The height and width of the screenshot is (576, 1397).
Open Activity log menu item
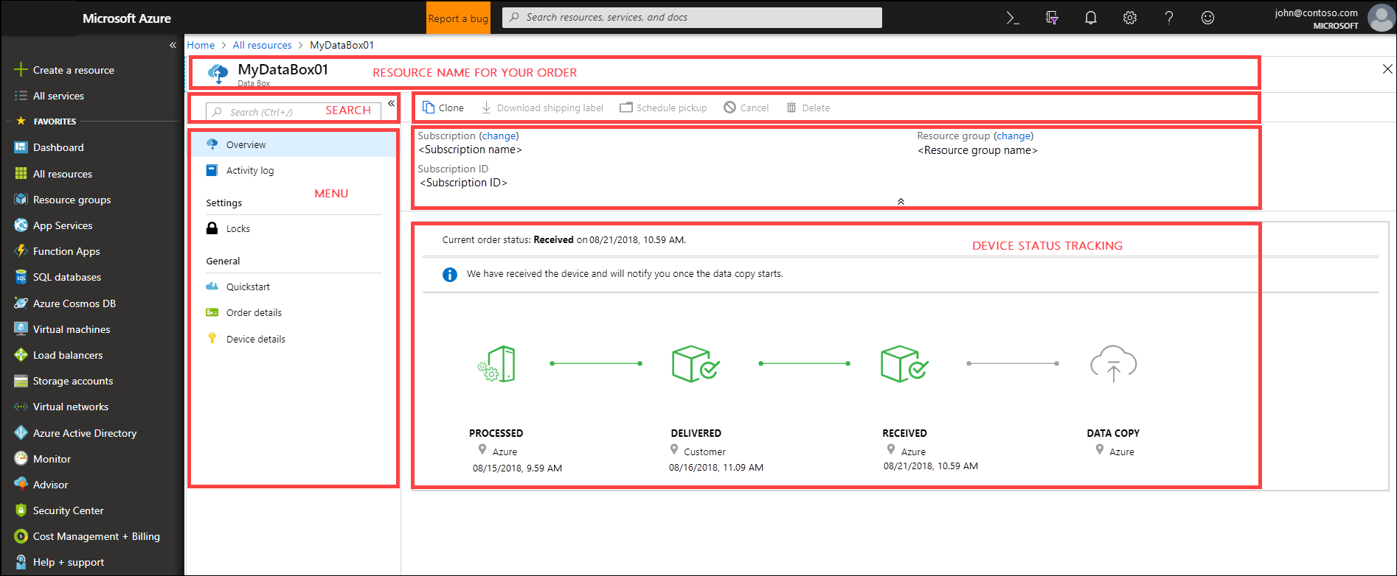(x=249, y=171)
